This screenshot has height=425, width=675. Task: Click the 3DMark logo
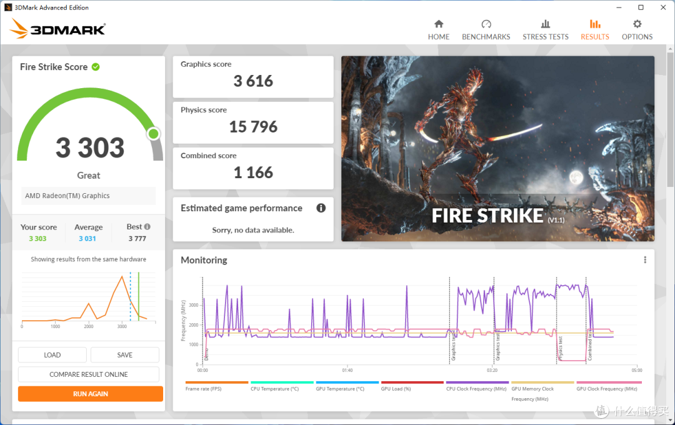[x=57, y=28]
